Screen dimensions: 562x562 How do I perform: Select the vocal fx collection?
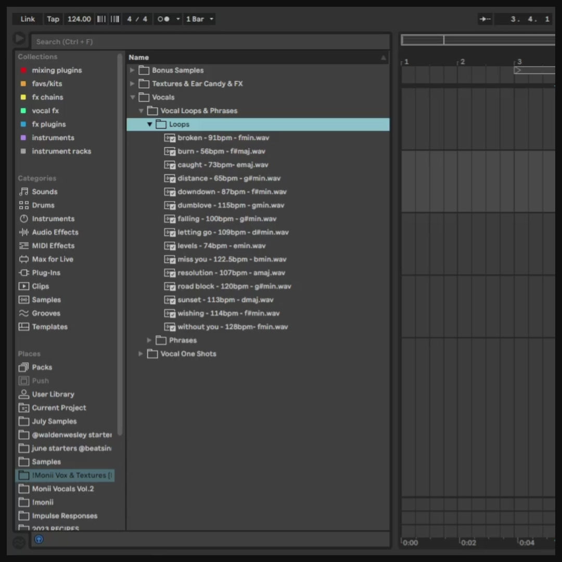tap(45, 111)
